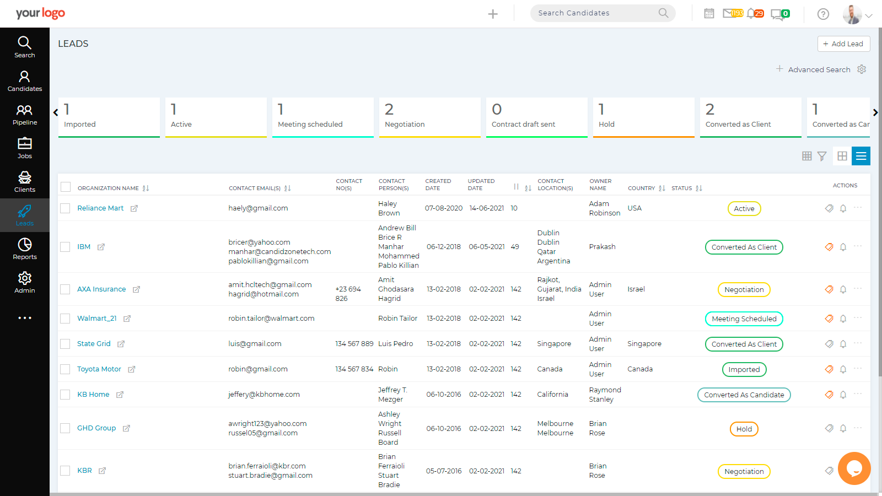
Task: Filter by Hold status card
Action: pos(644,117)
